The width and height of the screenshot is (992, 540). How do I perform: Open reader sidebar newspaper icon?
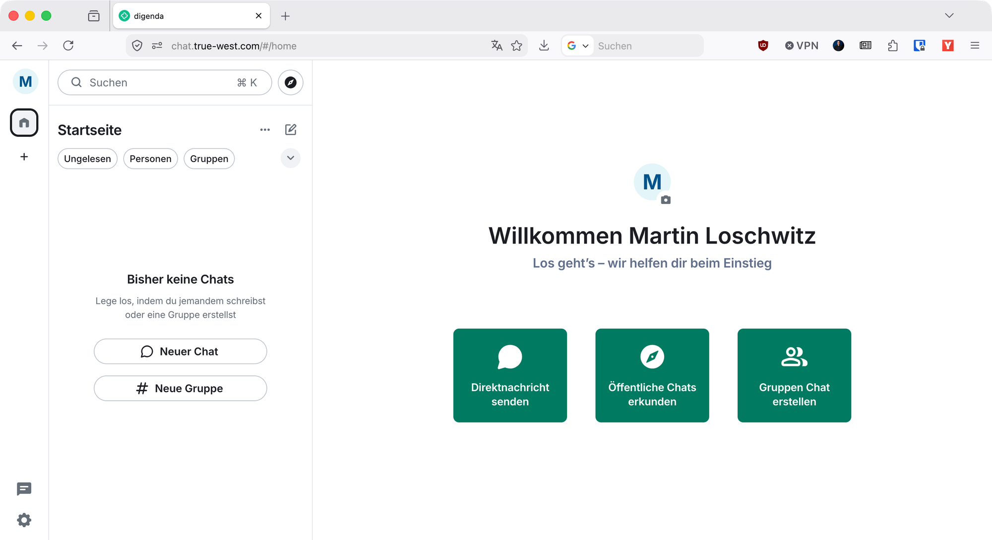866,46
